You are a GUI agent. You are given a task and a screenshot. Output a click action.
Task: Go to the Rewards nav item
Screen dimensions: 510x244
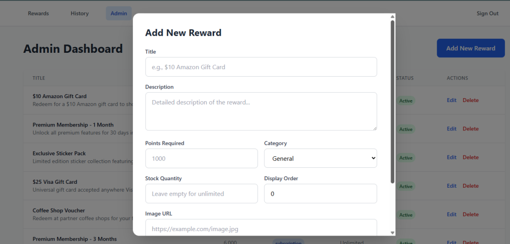(38, 13)
